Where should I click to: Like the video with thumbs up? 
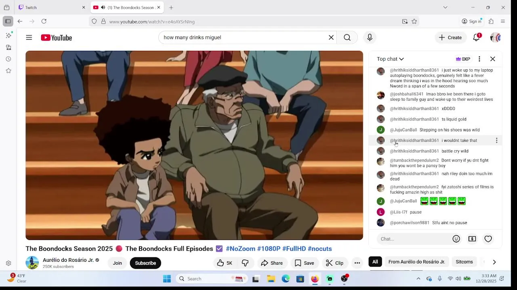(225, 263)
